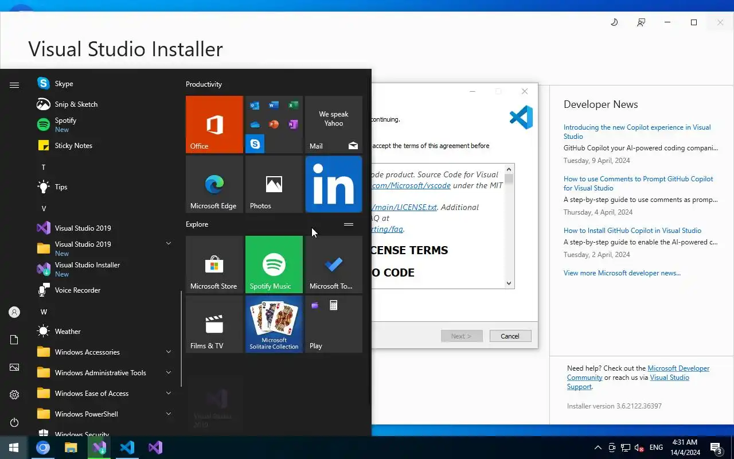This screenshot has width=734, height=459.
Task: Open Spotify in the Start app list
Action: click(x=107, y=125)
